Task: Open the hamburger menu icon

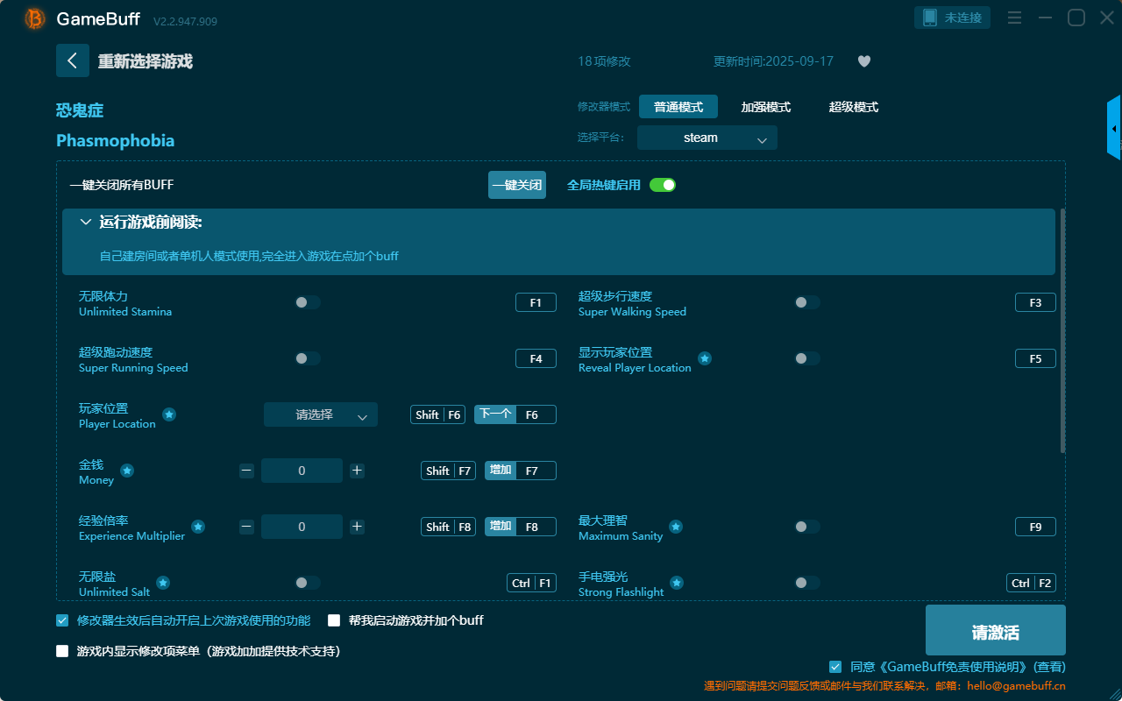Action: pos(1014,18)
